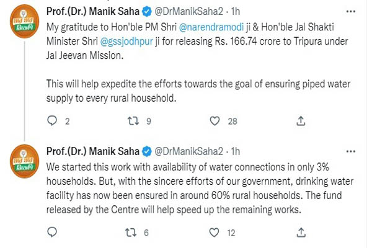
Task: Reply to the 60% rural households tweet
Action: click(52, 232)
